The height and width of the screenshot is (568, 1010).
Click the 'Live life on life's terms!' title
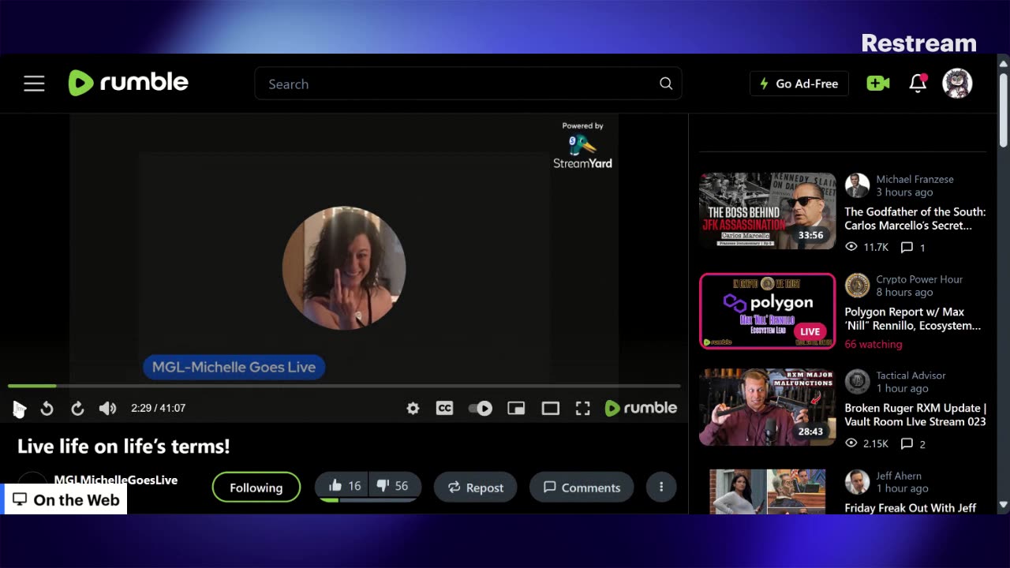[124, 446]
